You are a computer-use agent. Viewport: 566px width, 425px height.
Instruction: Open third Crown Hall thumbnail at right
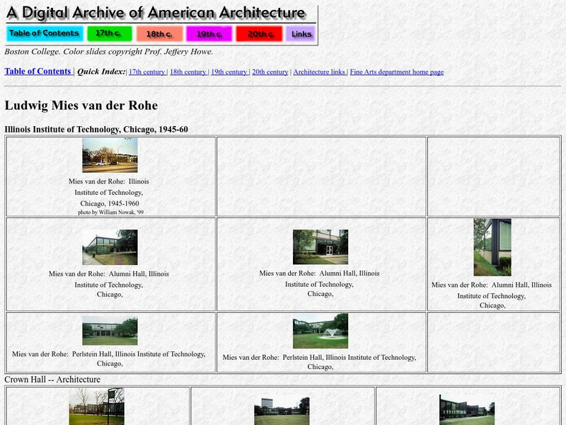pos(467,410)
